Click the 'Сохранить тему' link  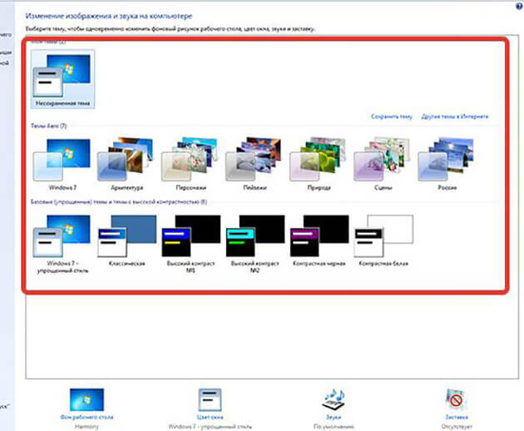(392, 116)
